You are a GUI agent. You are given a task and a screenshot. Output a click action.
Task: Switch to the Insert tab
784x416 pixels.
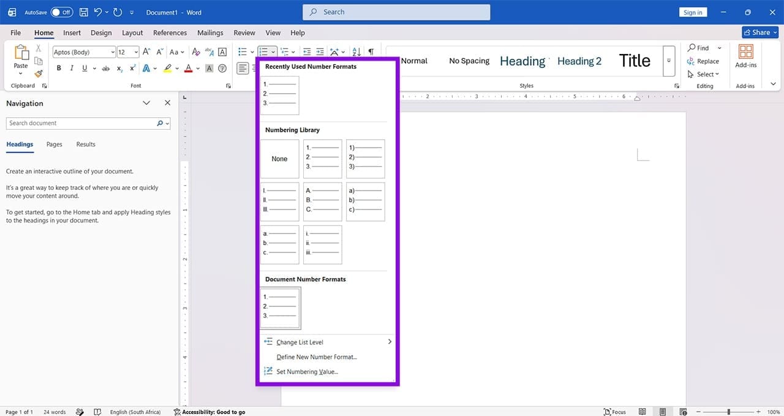point(72,32)
